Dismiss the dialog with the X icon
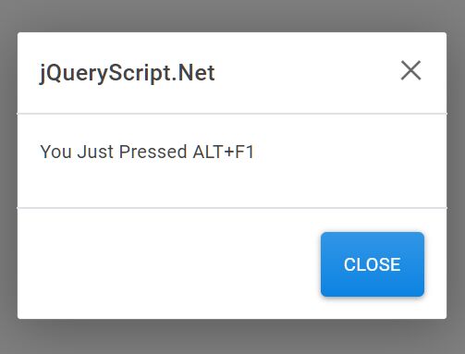465x354 pixels. (x=410, y=70)
